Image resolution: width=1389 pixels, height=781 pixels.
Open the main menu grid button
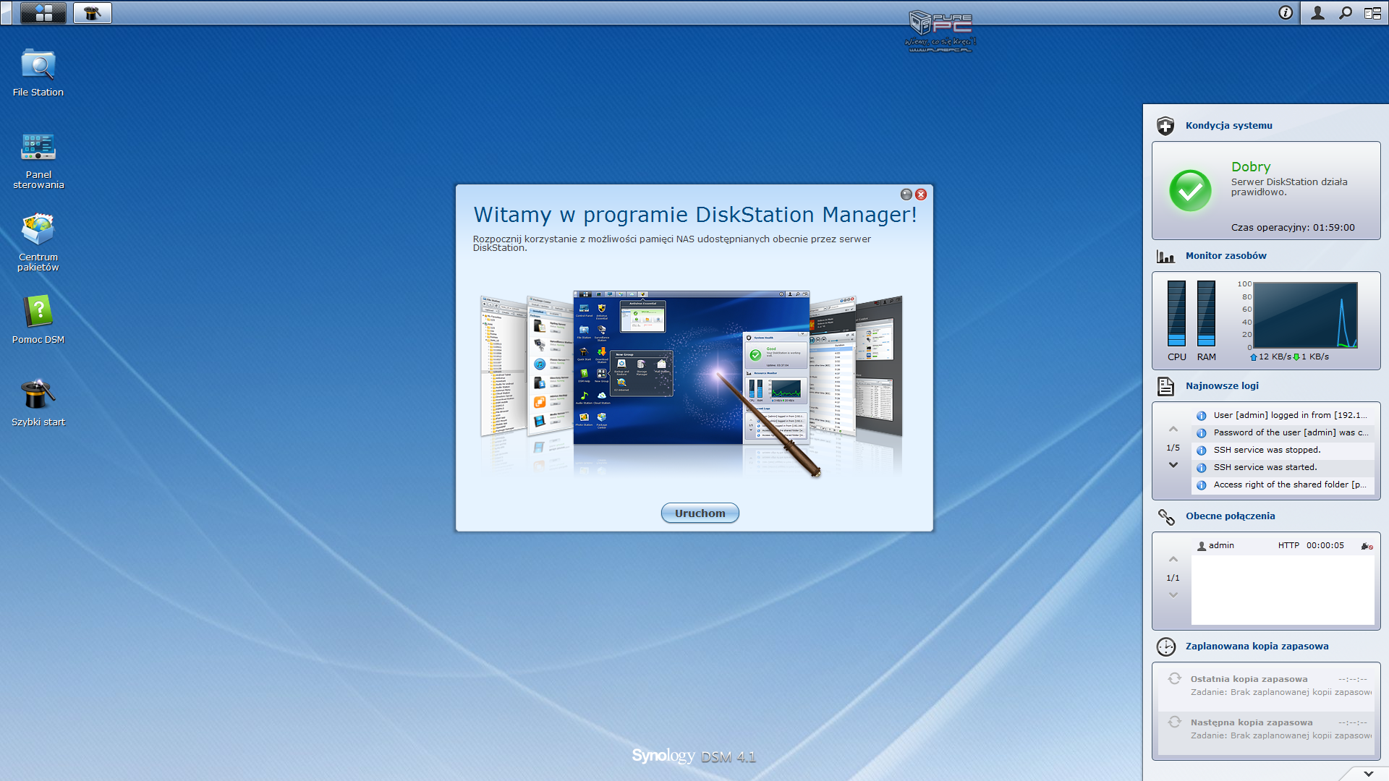point(43,12)
